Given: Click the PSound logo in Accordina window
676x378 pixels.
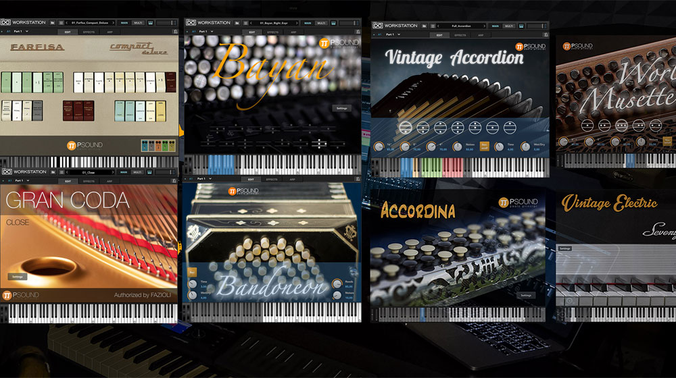Looking at the screenshot, I should [518, 202].
